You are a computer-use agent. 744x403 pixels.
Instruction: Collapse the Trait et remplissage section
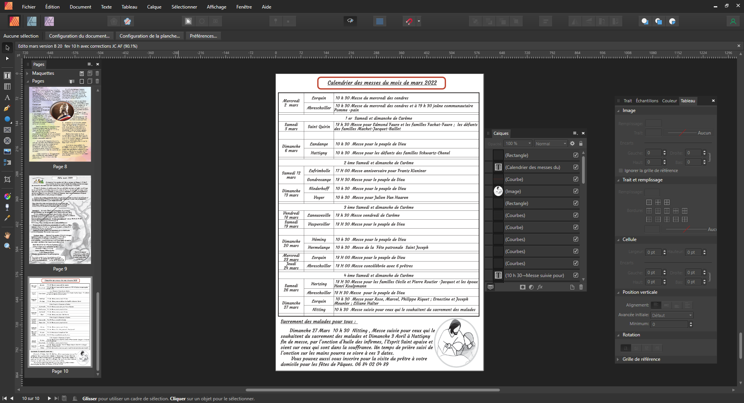(618, 180)
